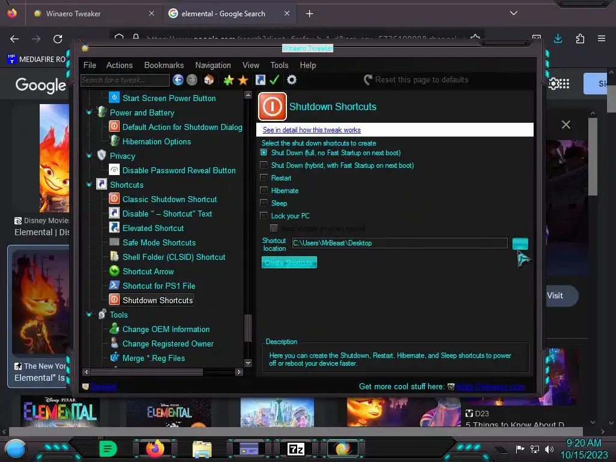Collapse the Tools tree node

(x=89, y=314)
